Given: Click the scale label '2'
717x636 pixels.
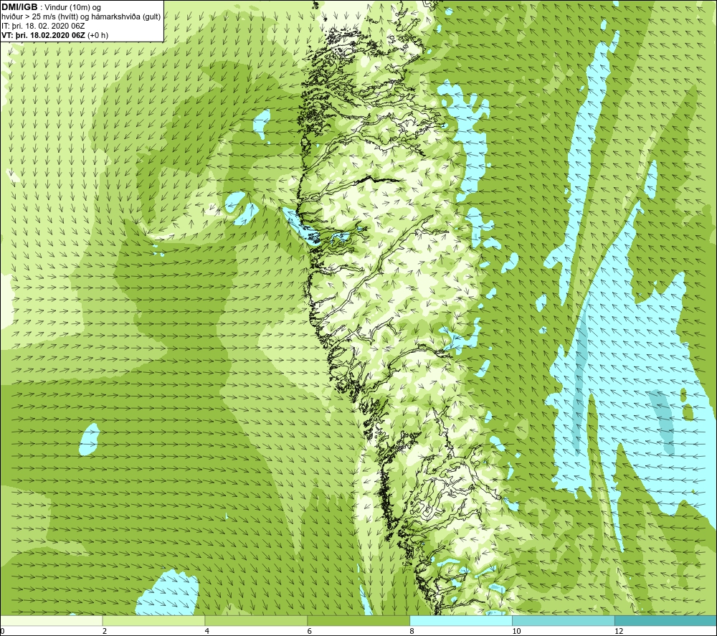Looking at the screenshot, I should click(x=105, y=632).
